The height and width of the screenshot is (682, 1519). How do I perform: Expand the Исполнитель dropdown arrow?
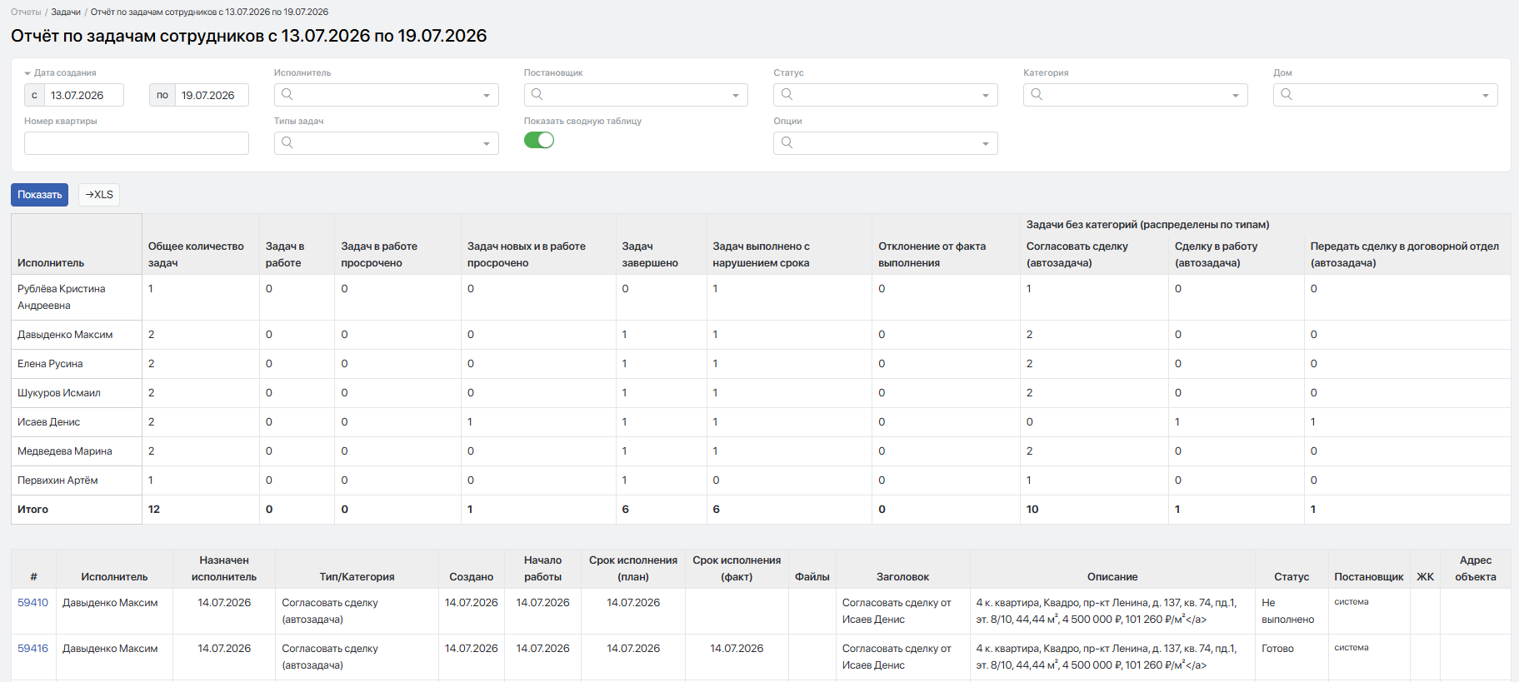[487, 96]
